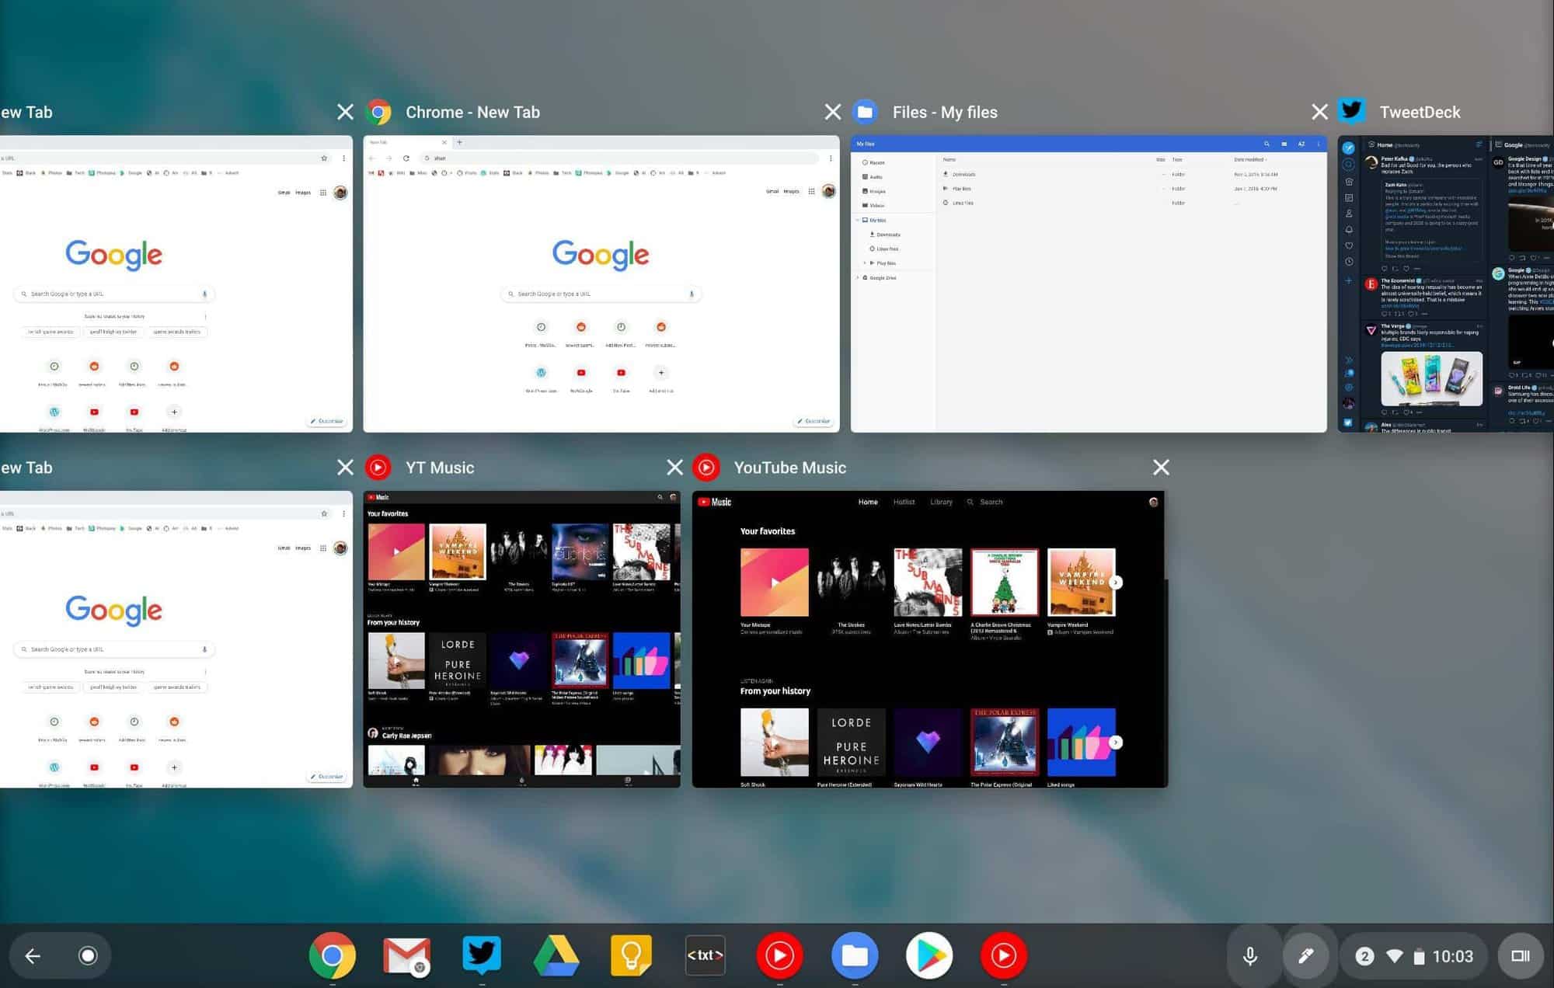Open the Text editor shelf icon
The width and height of the screenshot is (1554, 988).
click(706, 955)
